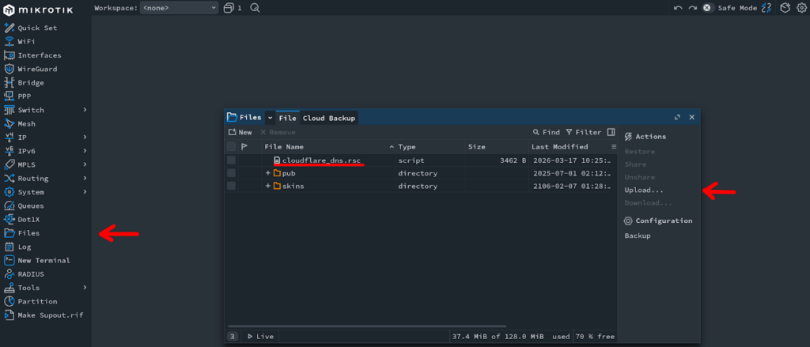Image resolution: width=810 pixels, height=347 pixels.
Task: Open Files in the sidebar menu
Action: point(28,233)
